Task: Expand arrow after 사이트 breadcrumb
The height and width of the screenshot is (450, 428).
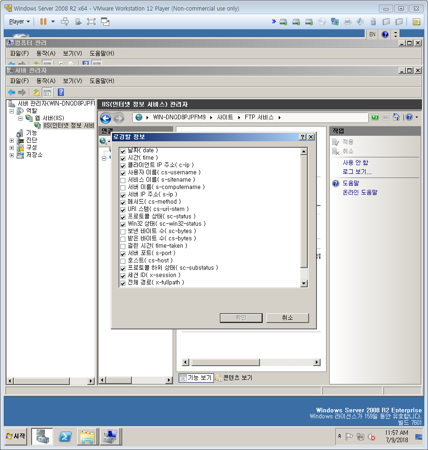Action: [x=239, y=117]
